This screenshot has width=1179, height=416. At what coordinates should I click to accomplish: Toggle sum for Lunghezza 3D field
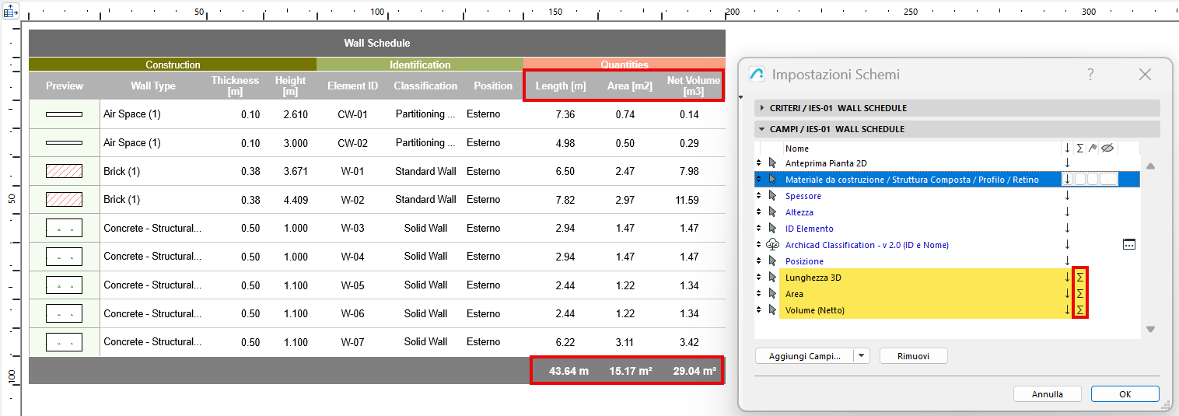(x=1079, y=278)
